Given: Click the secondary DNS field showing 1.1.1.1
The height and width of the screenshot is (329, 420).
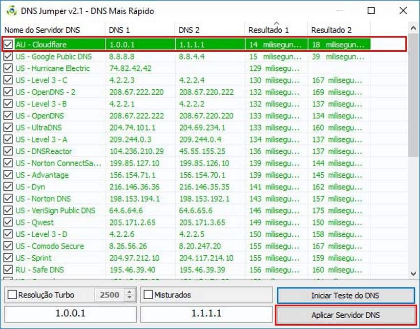Looking at the screenshot, I should 206,313.
